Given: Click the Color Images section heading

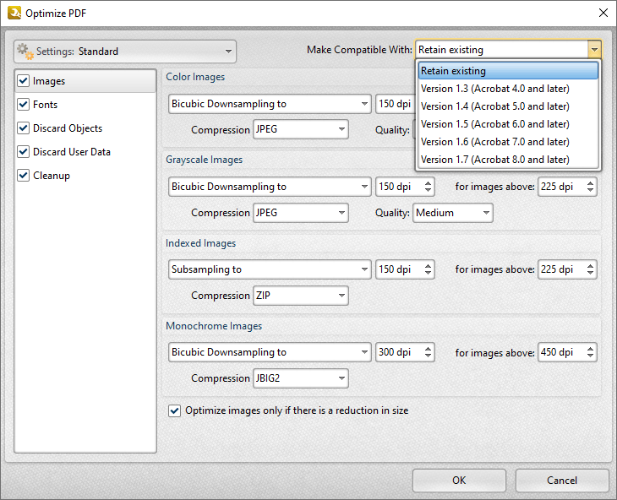Looking at the screenshot, I should 195,77.
